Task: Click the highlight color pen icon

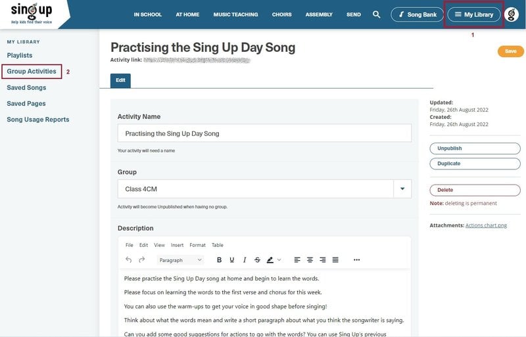Action: point(270,260)
